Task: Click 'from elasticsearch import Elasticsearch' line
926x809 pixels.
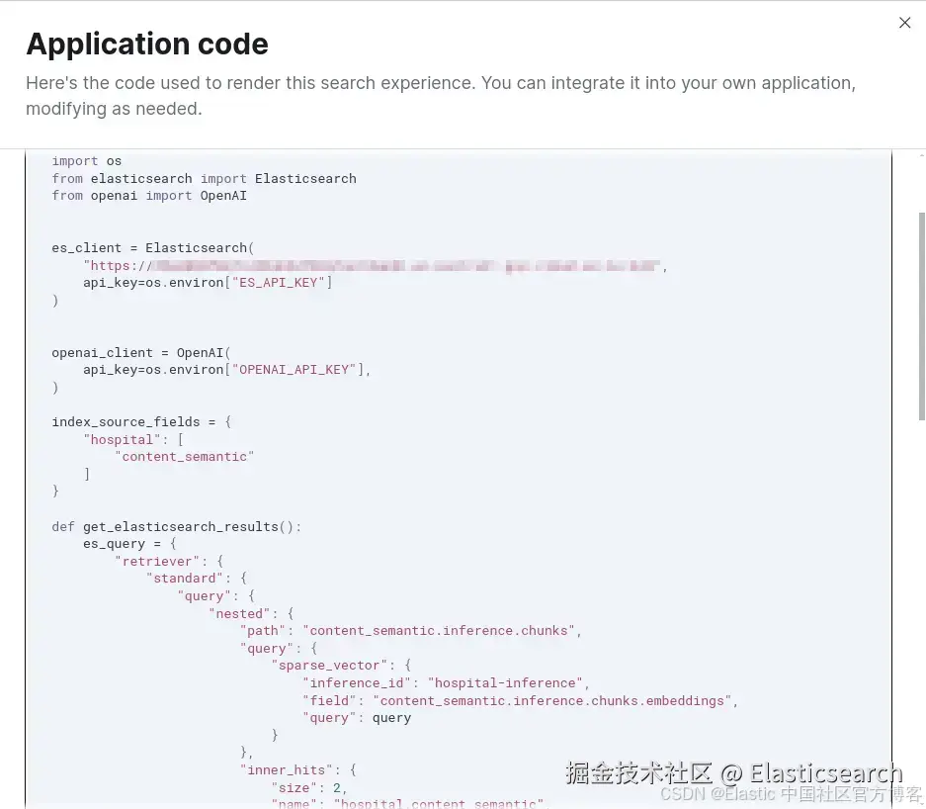Action: (x=204, y=179)
